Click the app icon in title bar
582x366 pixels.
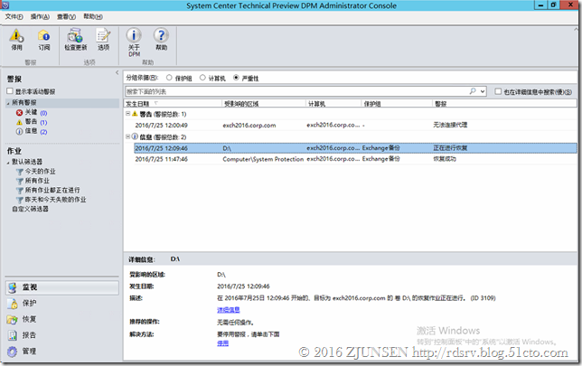tap(5, 5)
